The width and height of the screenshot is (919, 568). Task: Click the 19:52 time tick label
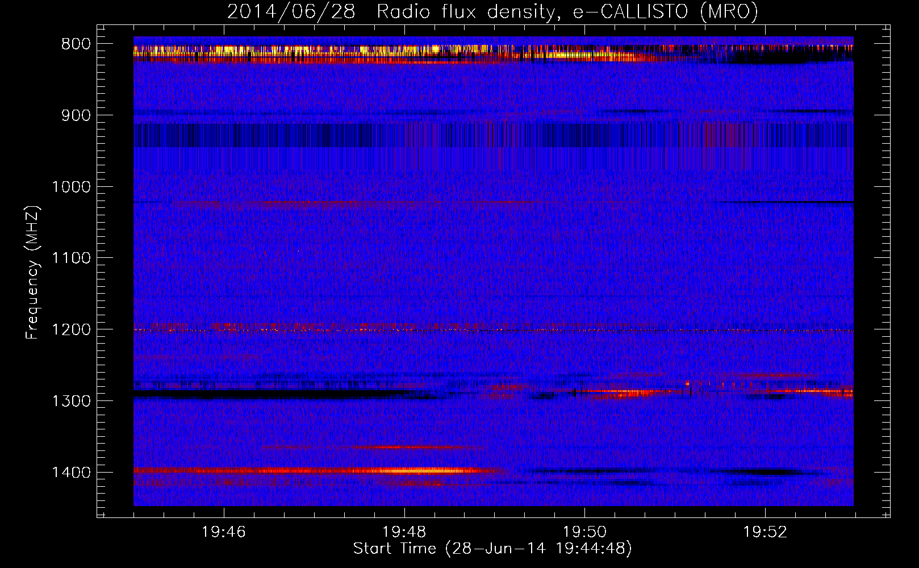click(x=765, y=532)
